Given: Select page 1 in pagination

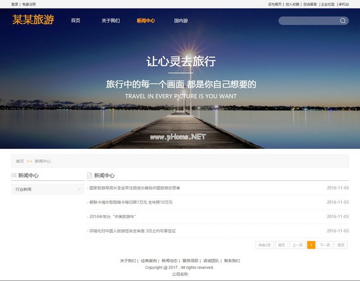Looking at the screenshot, I should point(311,245).
